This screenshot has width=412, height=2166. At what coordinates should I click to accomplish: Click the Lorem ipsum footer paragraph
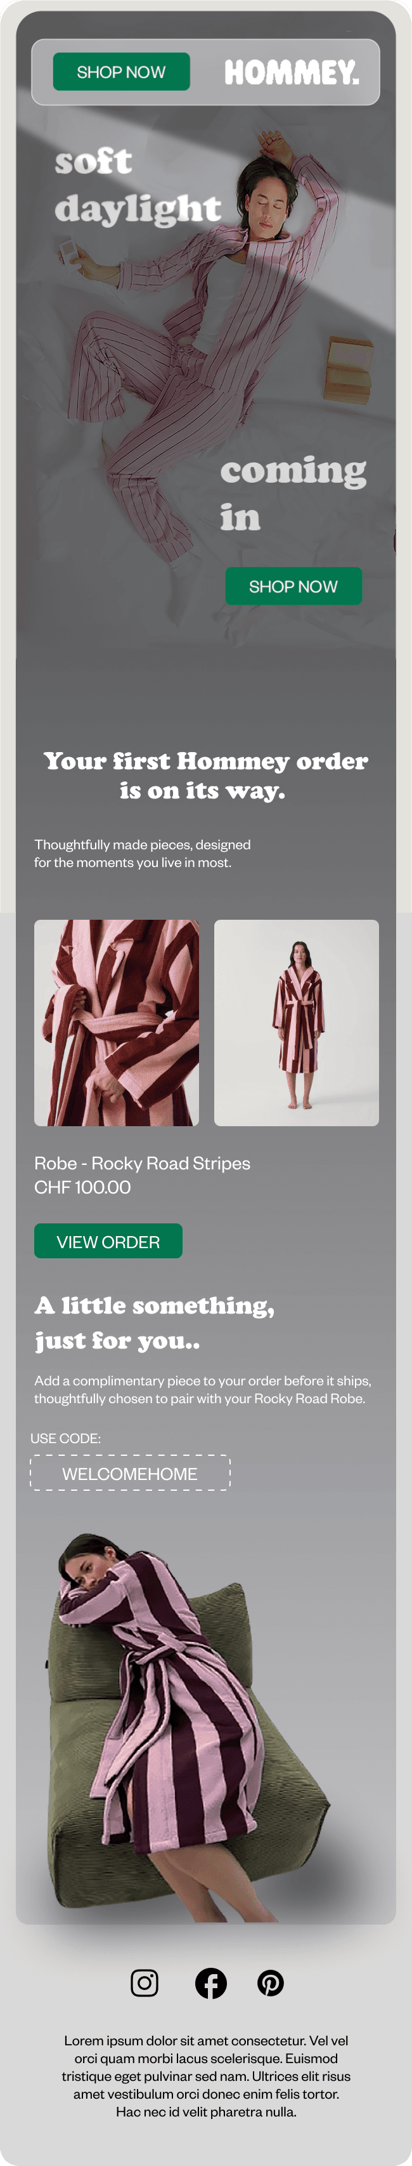tap(205, 2076)
